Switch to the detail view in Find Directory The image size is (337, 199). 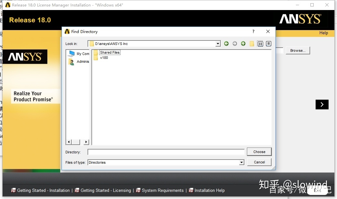click(268, 44)
